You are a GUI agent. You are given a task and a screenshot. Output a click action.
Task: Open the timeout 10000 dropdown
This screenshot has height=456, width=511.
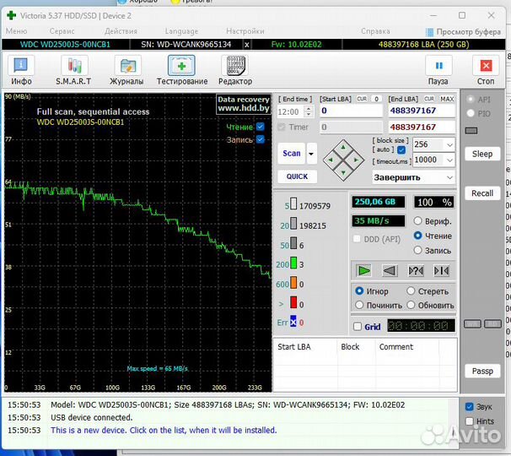click(x=449, y=160)
